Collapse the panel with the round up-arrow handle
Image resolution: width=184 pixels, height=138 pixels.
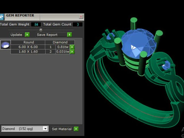click(41, 30)
